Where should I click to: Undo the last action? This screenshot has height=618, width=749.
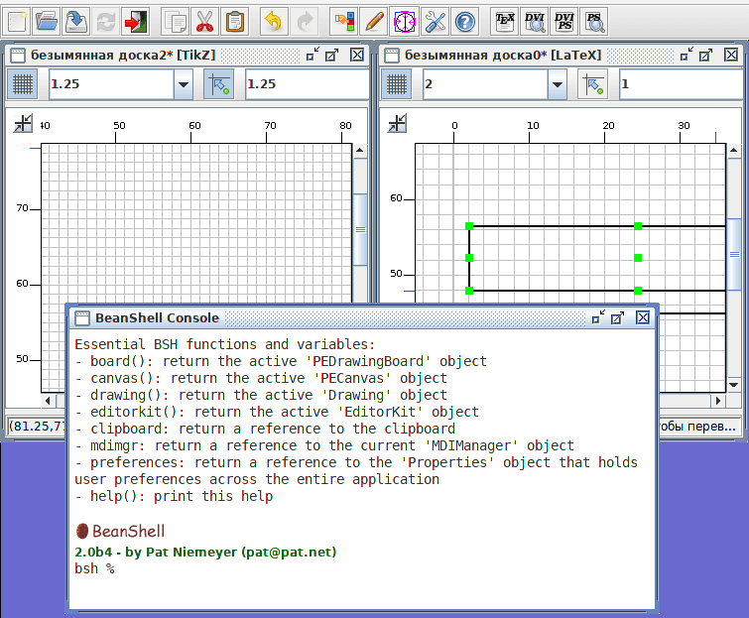[274, 22]
